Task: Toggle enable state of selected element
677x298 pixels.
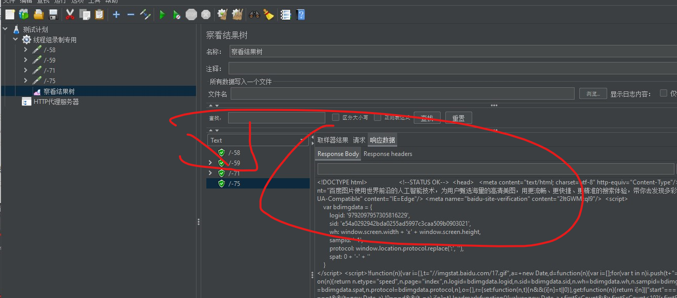Action: [x=145, y=15]
